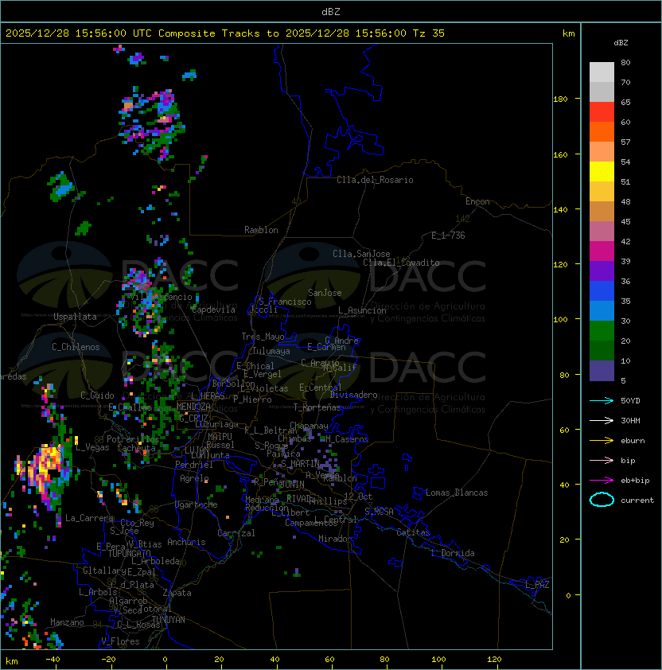The image size is (662, 670).
Task: Click the Potrerillos label
Action: (133, 439)
